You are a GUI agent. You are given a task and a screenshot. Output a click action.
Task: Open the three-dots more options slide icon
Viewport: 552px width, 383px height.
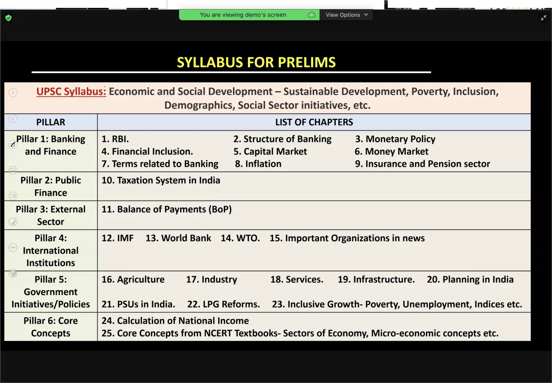point(13,247)
